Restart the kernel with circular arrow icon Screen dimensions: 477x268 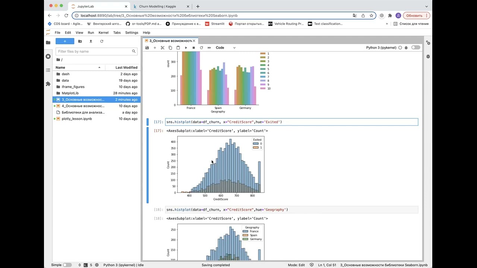point(201,48)
